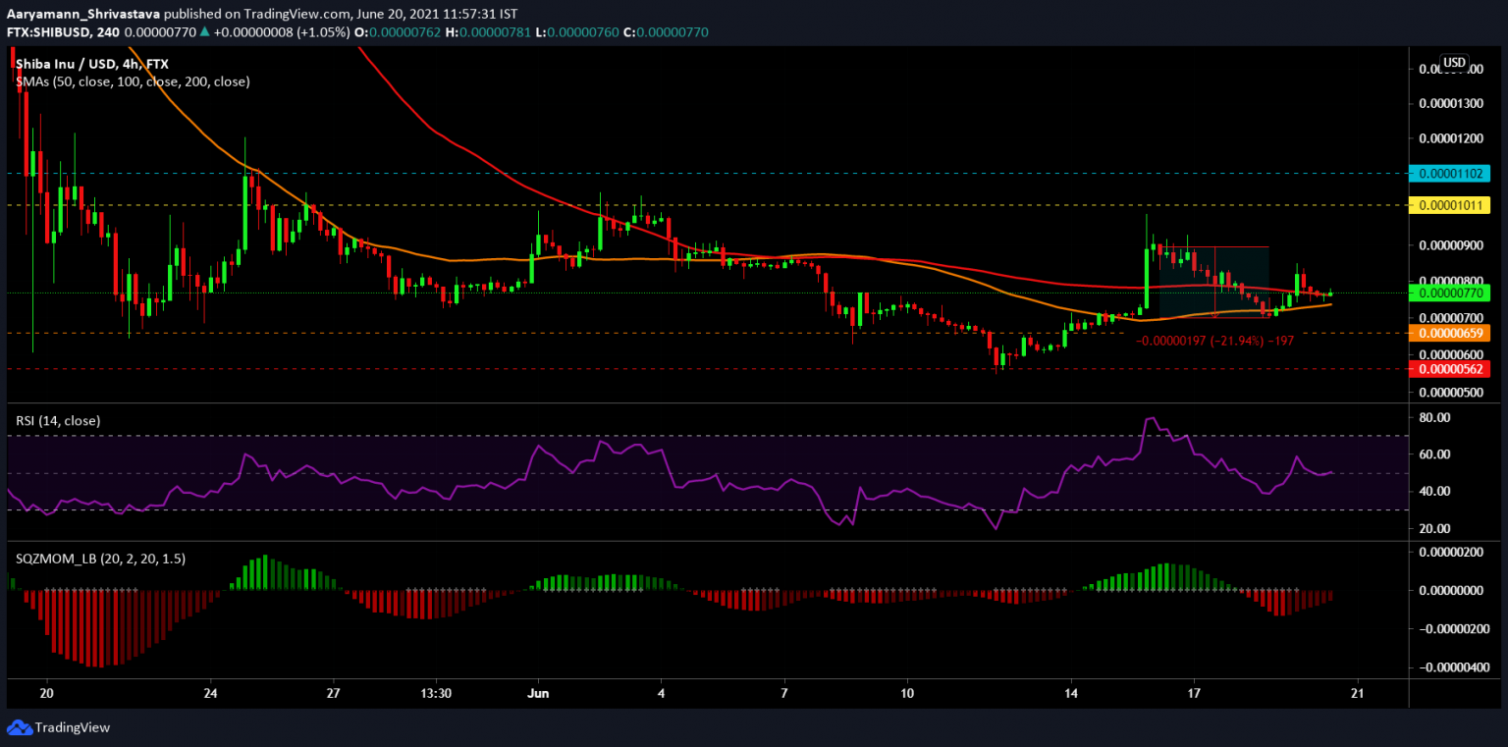The height and width of the screenshot is (747, 1508).
Task: Open the RSI (14, close) indicator label
Action: click(x=58, y=420)
